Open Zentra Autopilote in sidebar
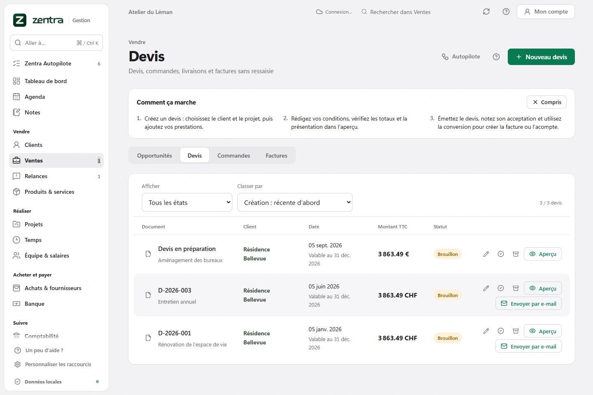593x395 pixels. pyautogui.click(x=56, y=63)
